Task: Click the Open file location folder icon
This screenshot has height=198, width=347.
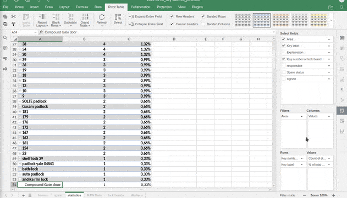Action: click(x=331, y=8)
